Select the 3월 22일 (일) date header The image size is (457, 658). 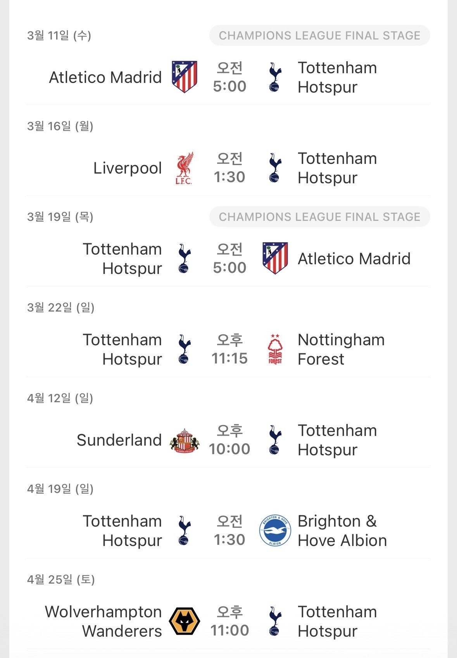point(61,307)
